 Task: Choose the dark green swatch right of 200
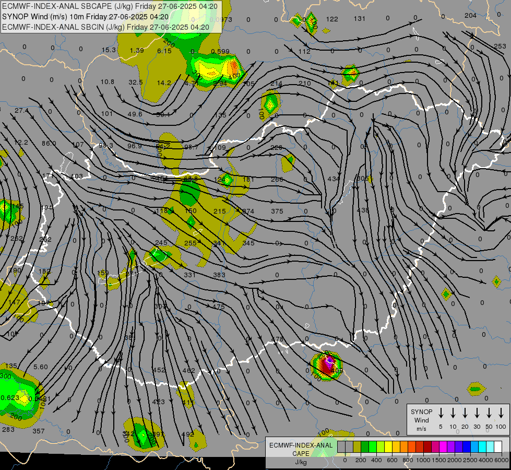(x=365, y=446)
